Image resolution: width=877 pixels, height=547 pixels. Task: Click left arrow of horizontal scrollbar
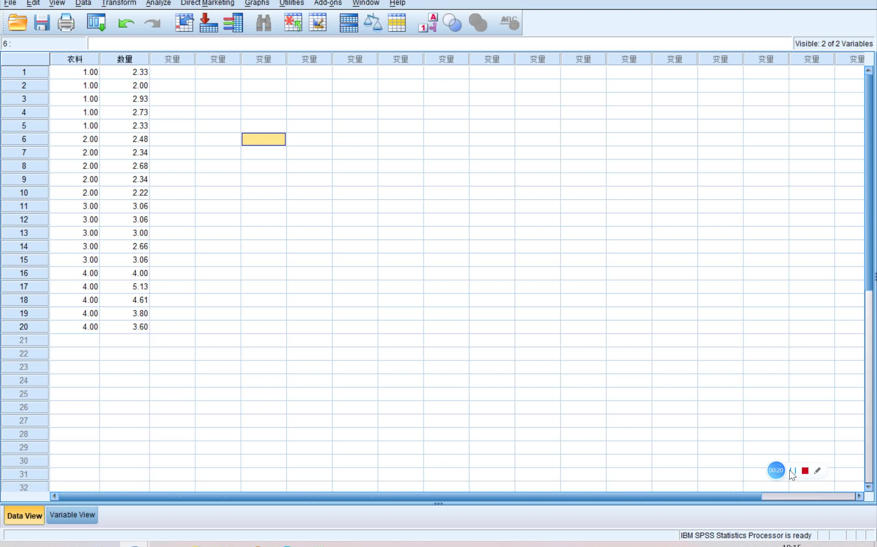pyautogui.click(x=54, y=496)
